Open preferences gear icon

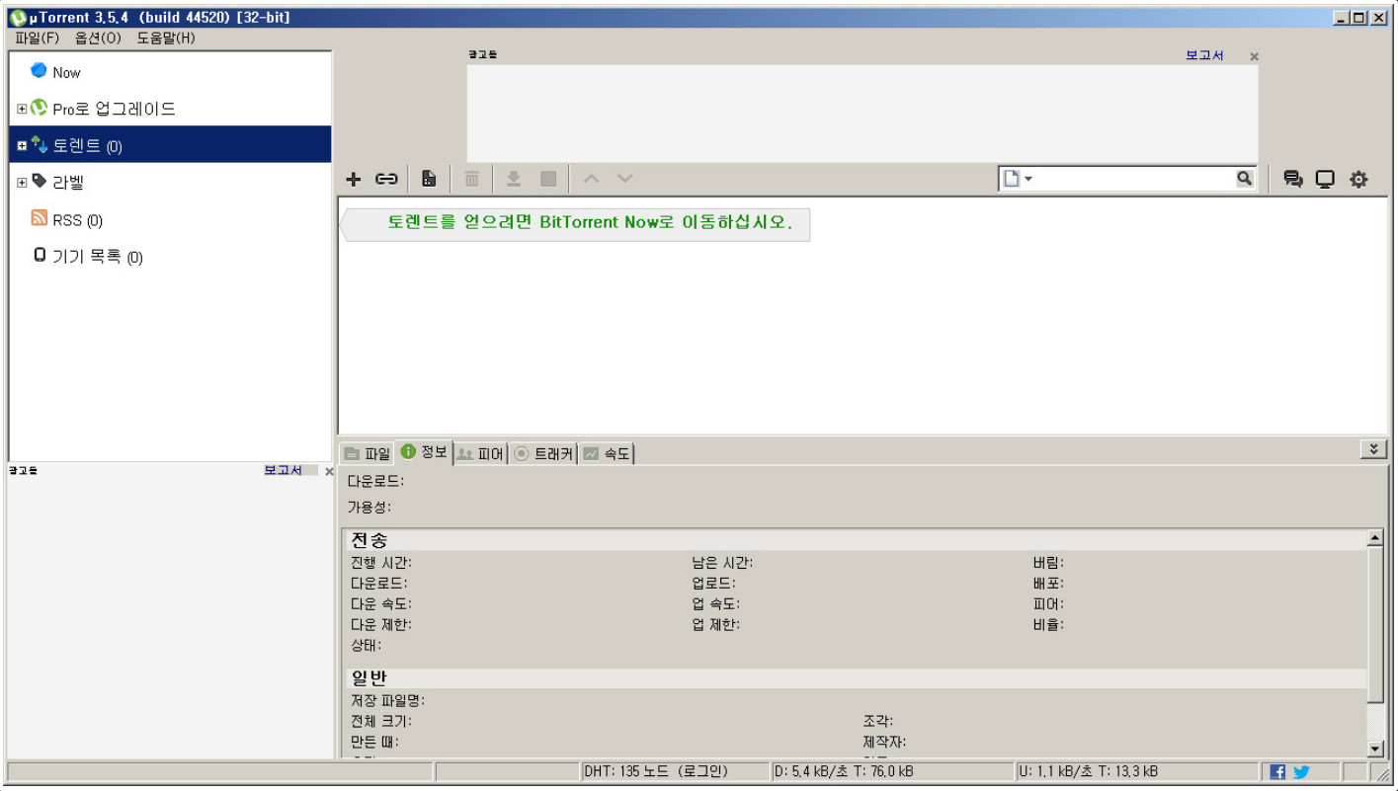(1358, 179)
